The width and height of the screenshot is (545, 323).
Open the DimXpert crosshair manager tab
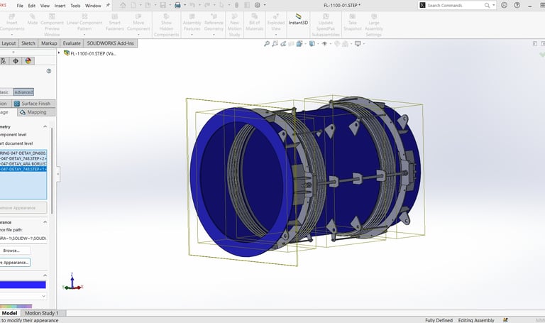16,61
